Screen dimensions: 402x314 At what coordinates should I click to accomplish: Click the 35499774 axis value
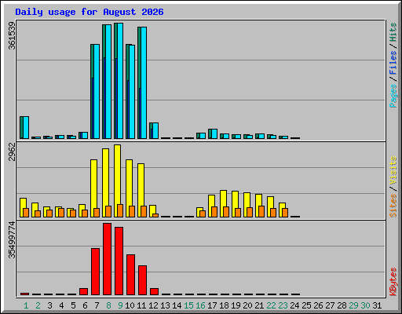pos(12,239)
